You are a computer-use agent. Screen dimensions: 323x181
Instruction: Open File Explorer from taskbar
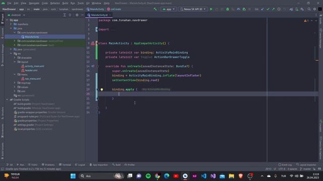tap(232, 176)
